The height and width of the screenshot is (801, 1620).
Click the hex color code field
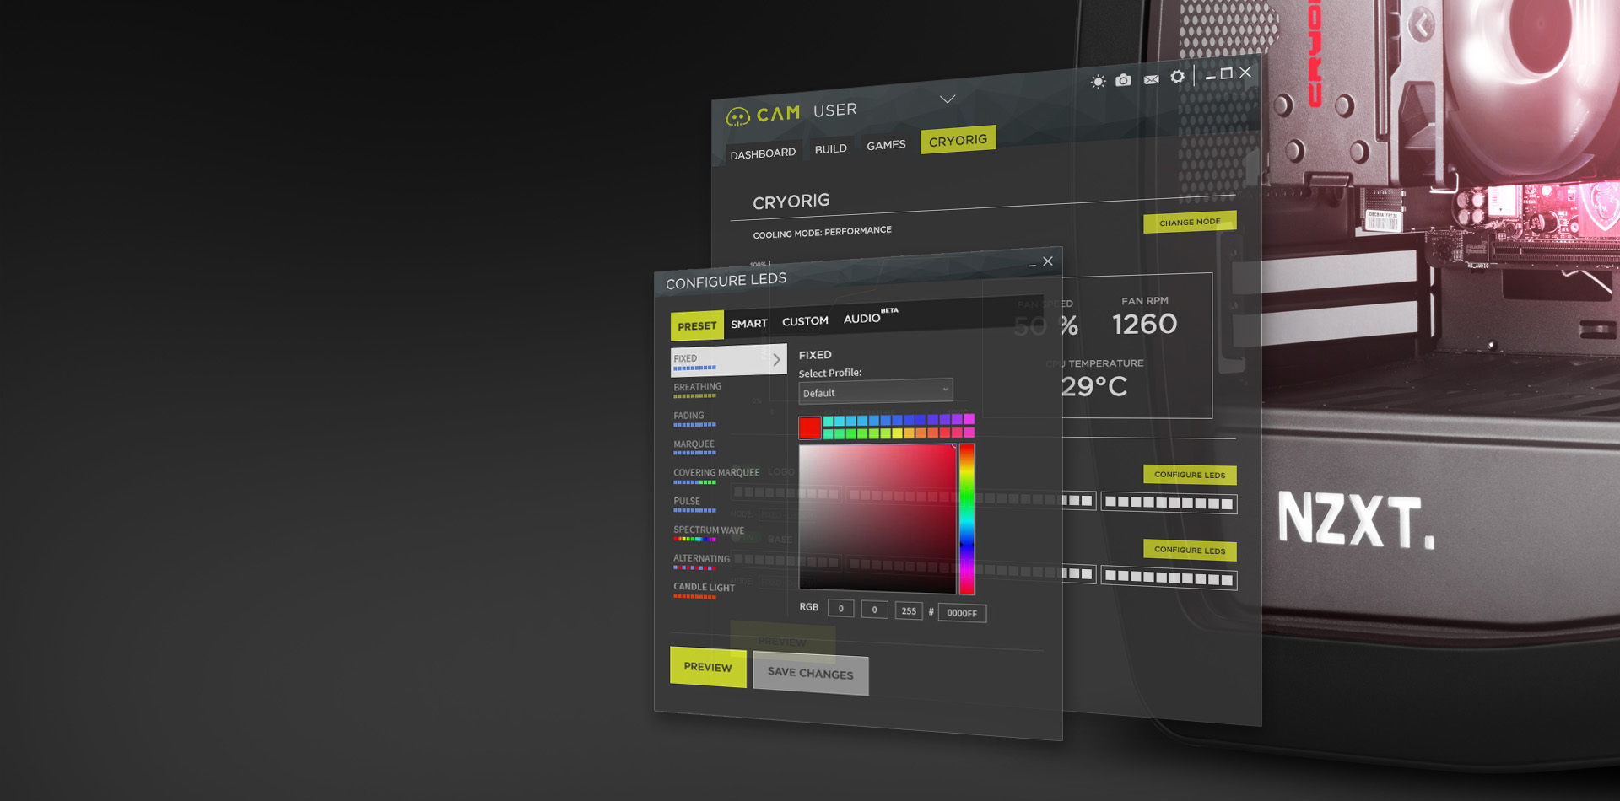(x=962, y=613)
